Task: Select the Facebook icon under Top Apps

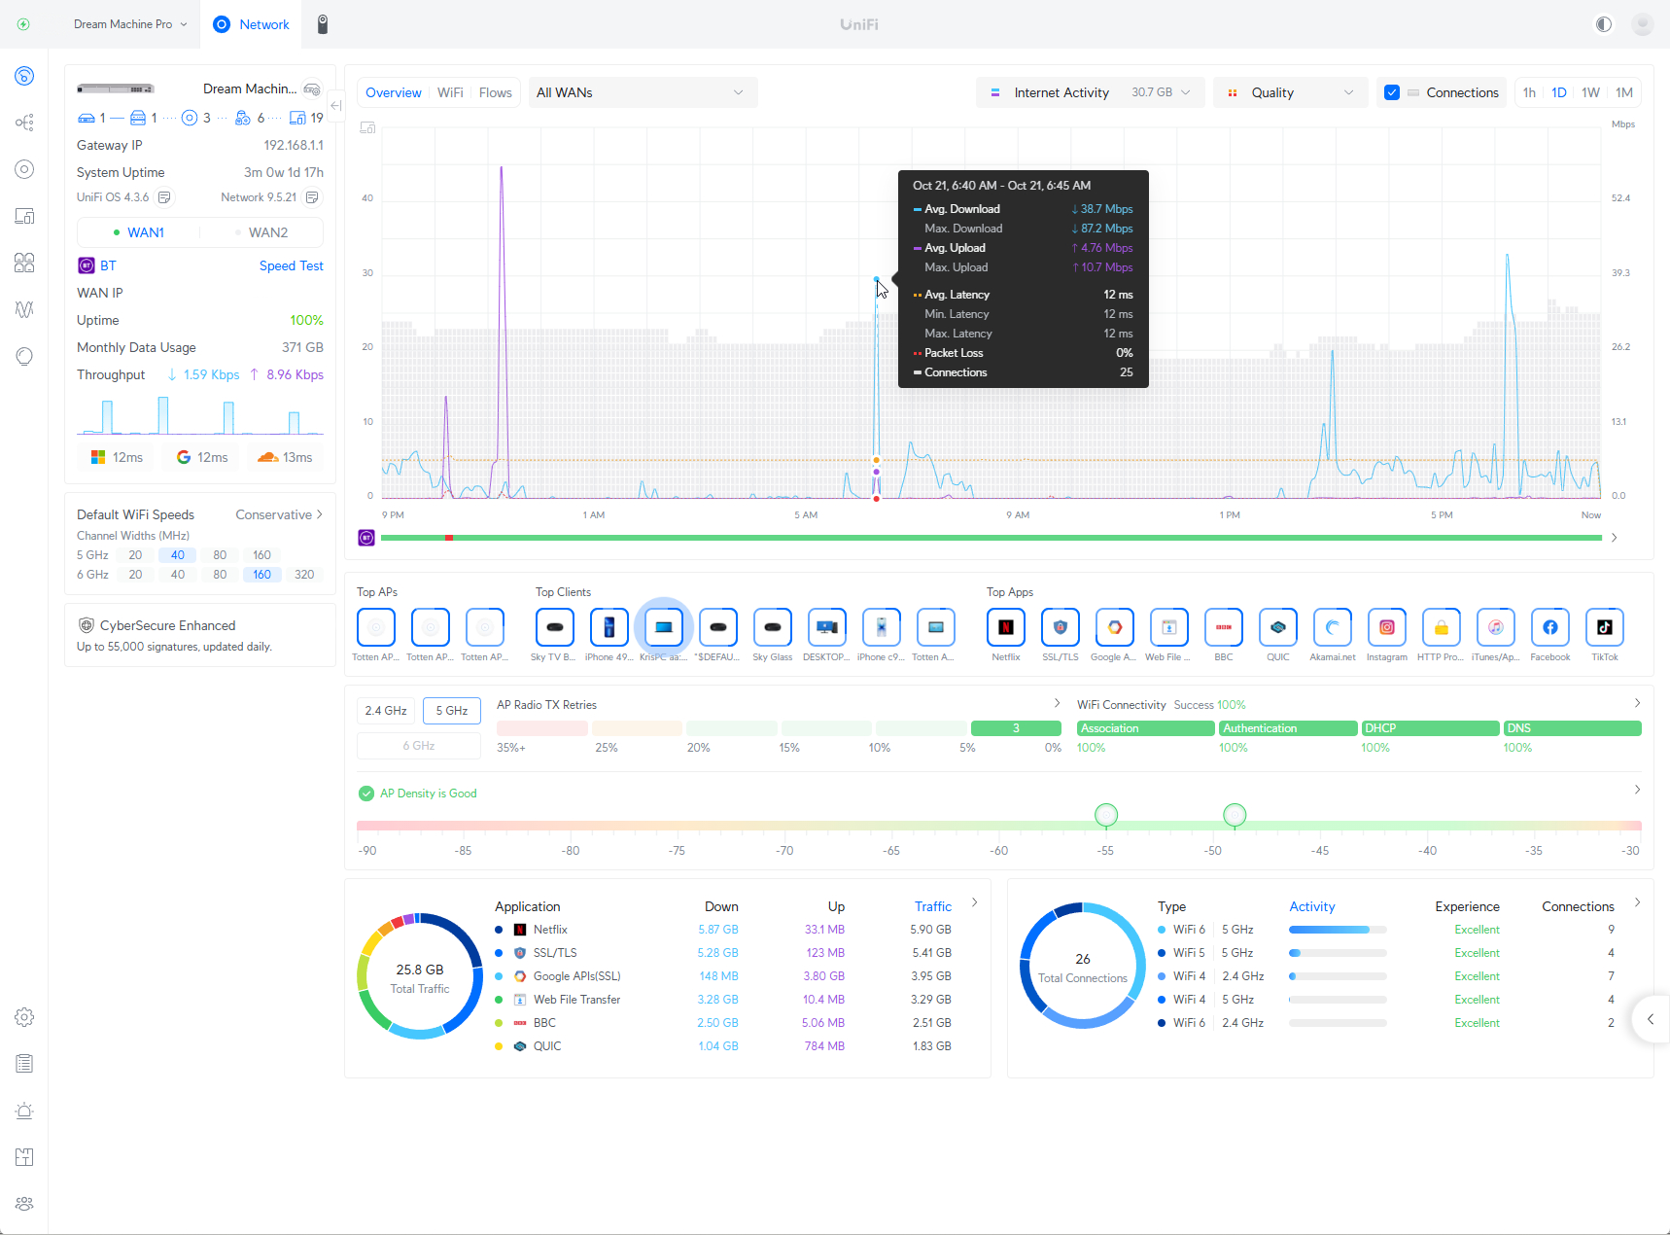Action: tap(1549, 627)
